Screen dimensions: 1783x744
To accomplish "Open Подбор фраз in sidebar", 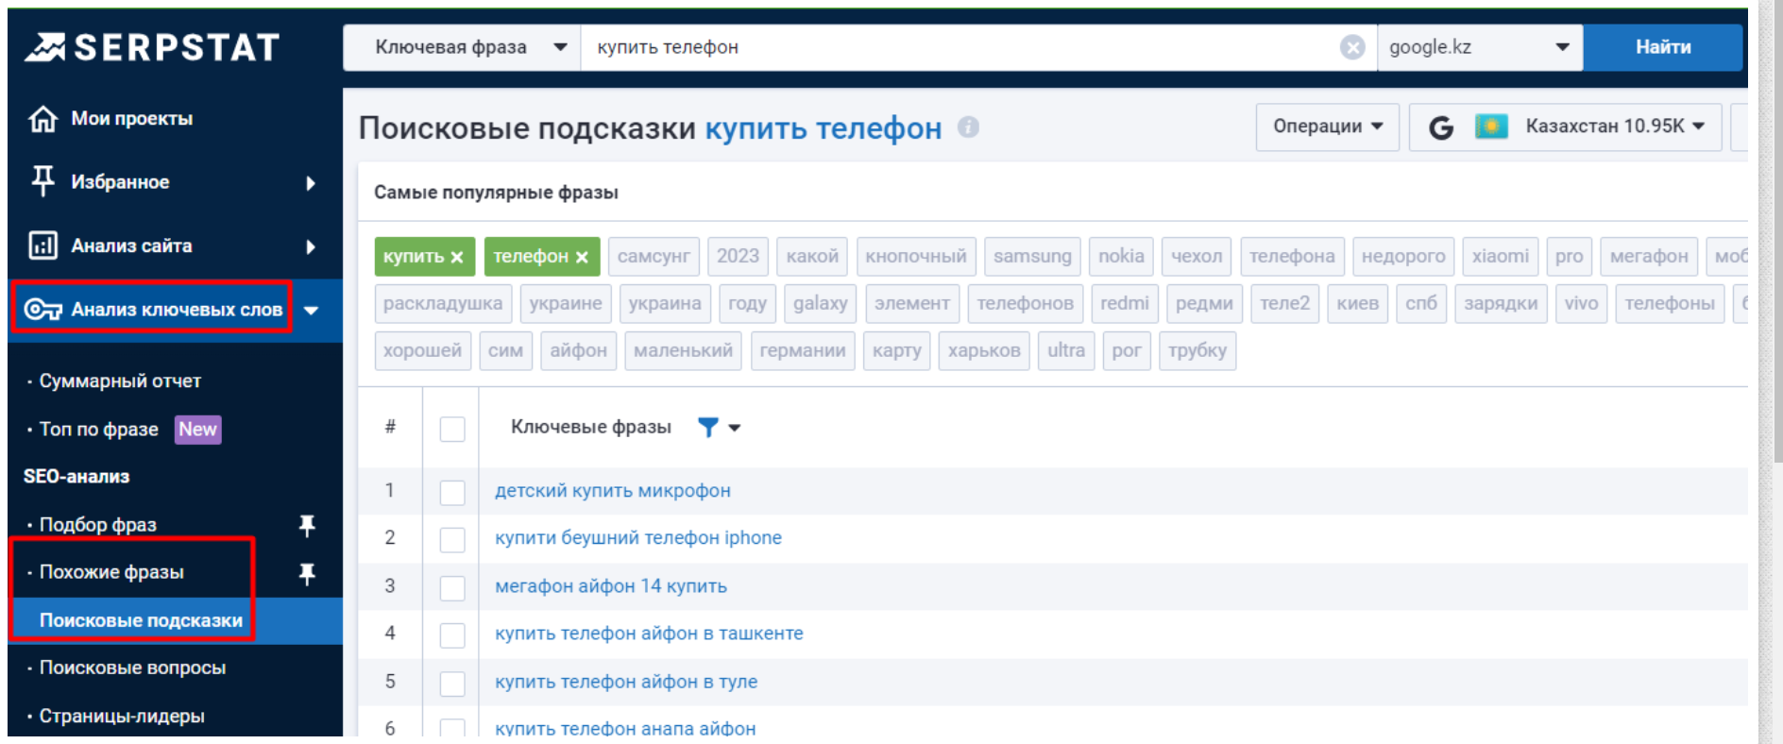I will 97,525.
